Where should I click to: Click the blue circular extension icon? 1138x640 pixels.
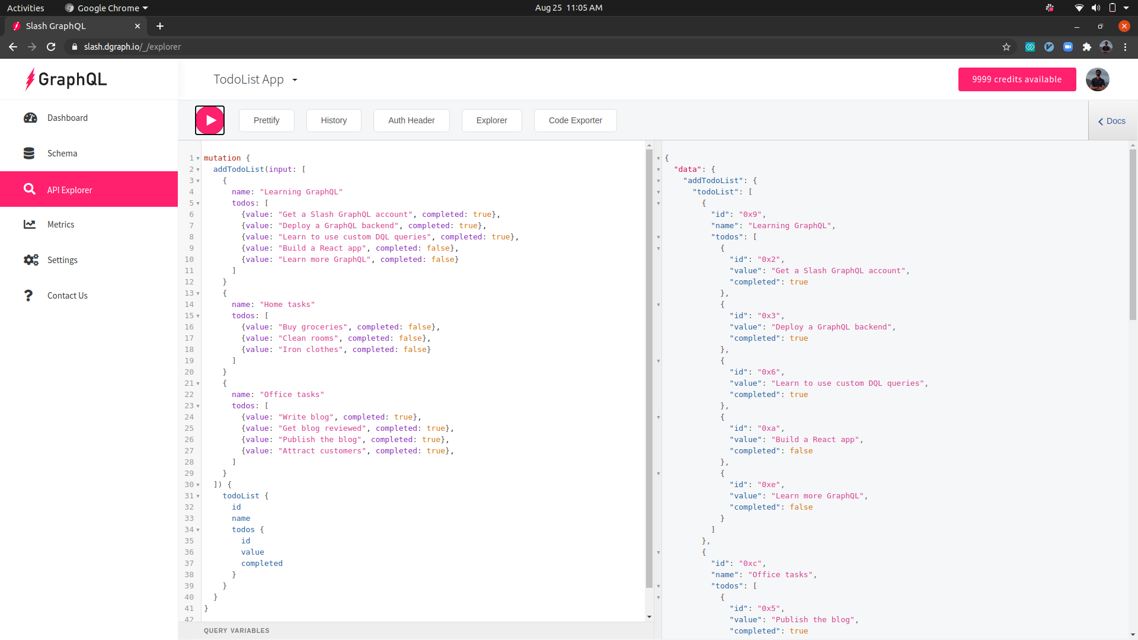coord(1049,47)
